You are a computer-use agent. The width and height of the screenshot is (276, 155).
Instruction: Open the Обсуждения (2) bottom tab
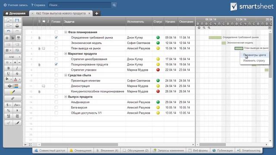136,151
